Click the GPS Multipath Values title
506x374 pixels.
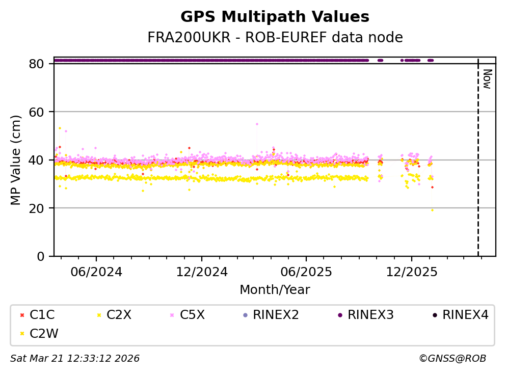point(275,17)
